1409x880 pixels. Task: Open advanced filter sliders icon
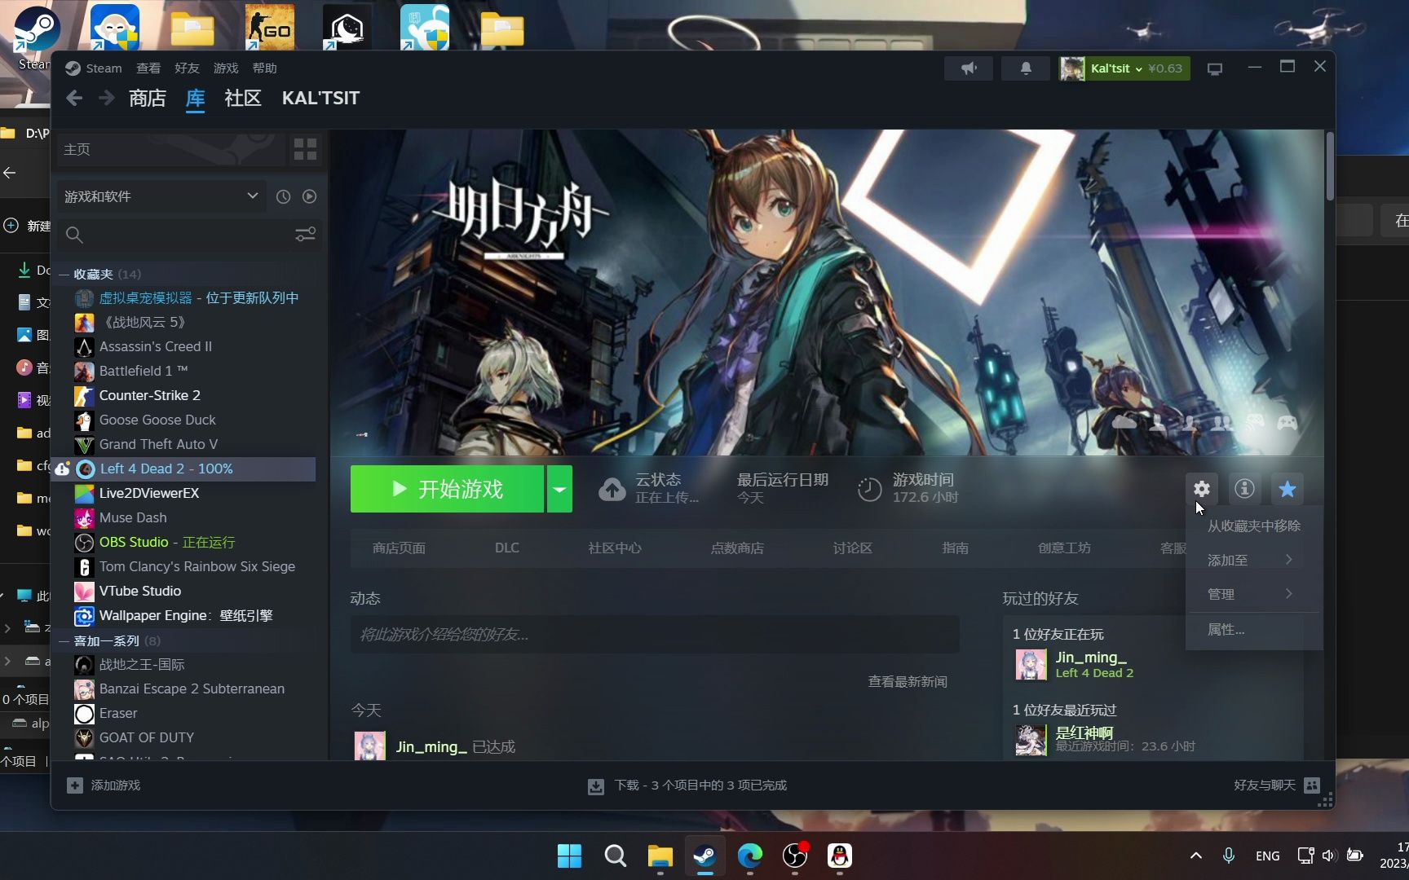click(305, 235)
